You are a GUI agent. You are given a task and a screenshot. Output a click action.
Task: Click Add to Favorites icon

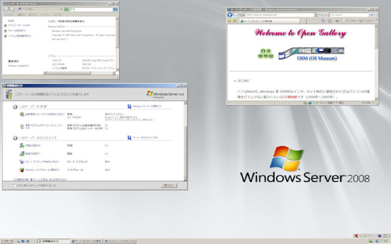[235, 21]
